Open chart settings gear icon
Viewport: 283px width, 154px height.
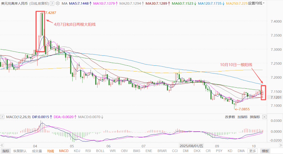[x=57, y=3]
